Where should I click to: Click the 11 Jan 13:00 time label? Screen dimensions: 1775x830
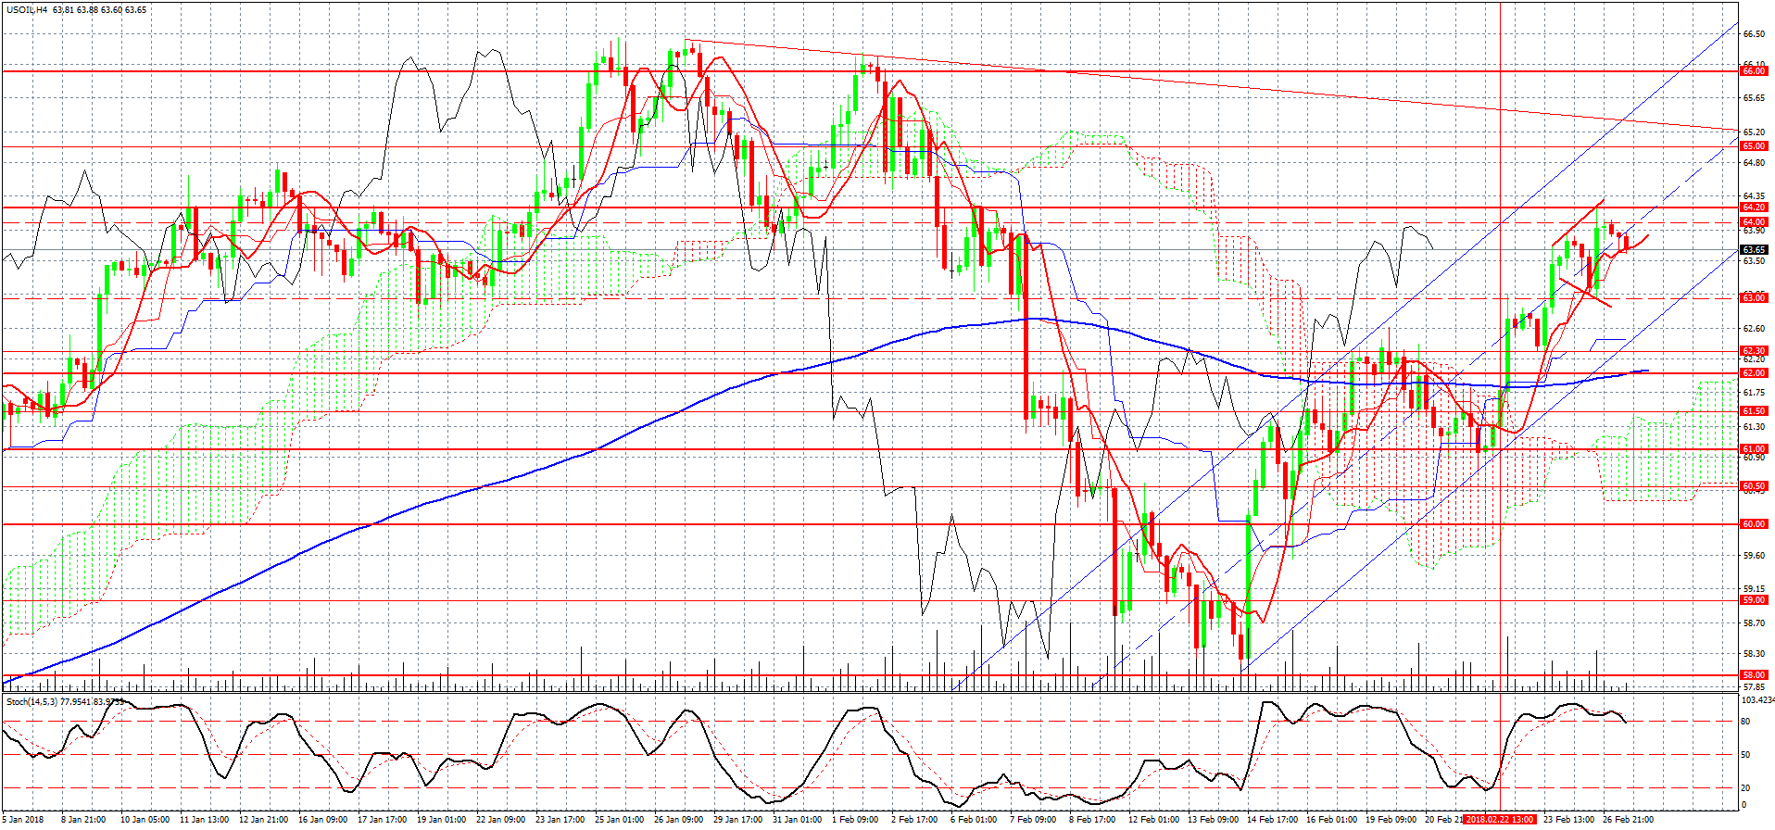pos(204,820)
